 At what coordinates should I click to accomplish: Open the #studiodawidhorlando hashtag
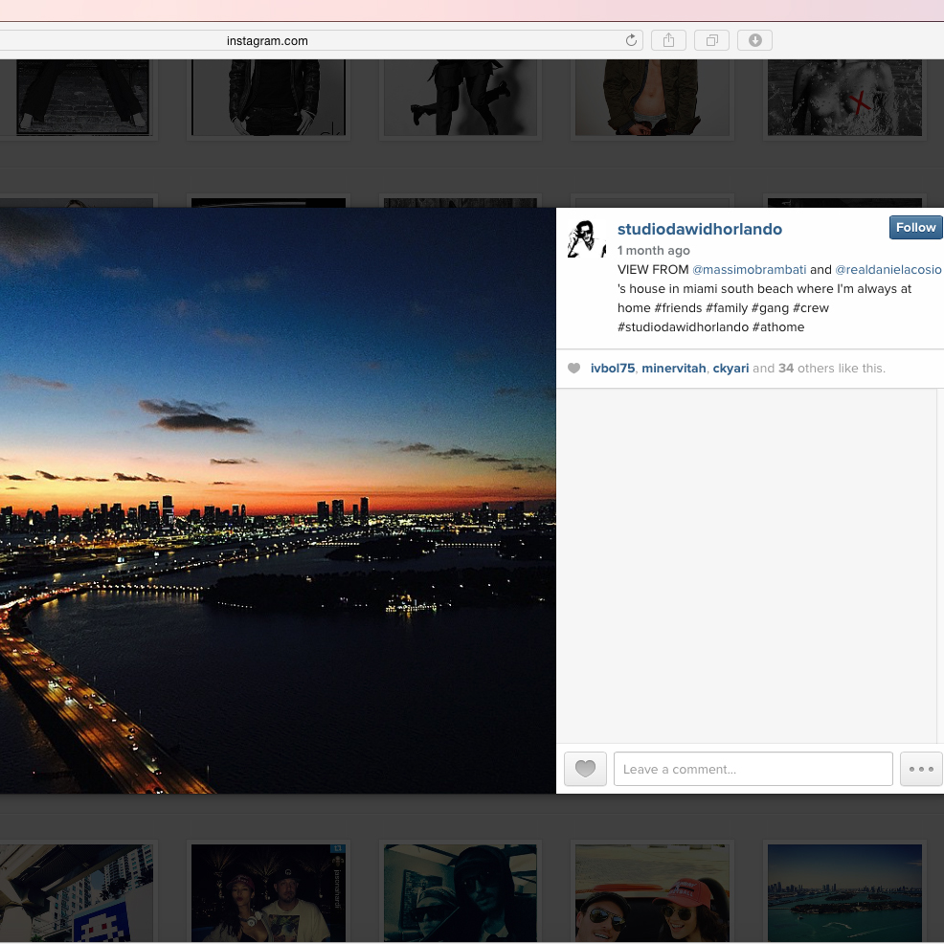pos(684,327)
